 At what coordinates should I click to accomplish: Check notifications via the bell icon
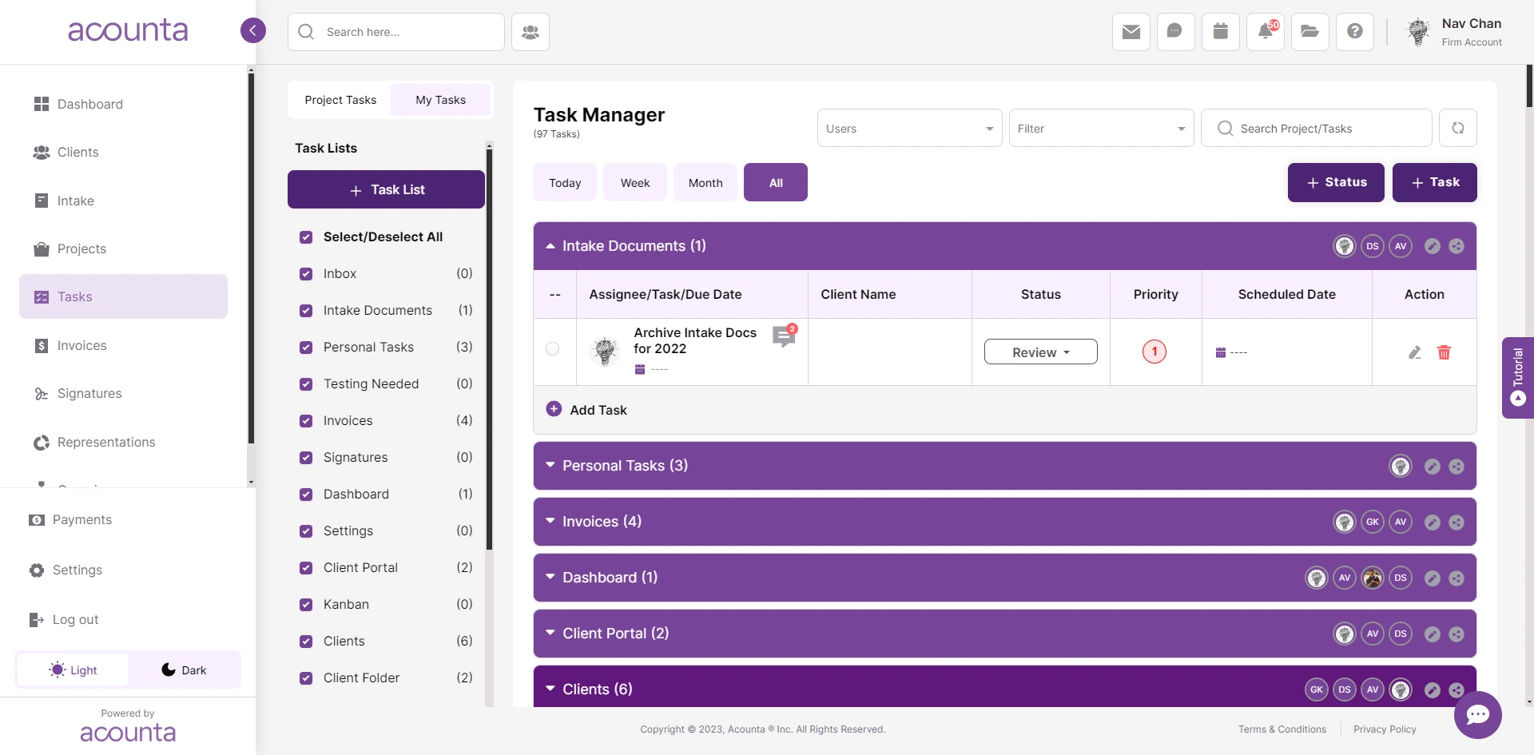pos(1265,32)
